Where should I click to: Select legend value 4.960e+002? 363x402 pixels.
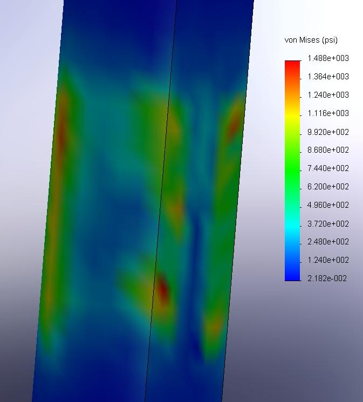(328, 205)
